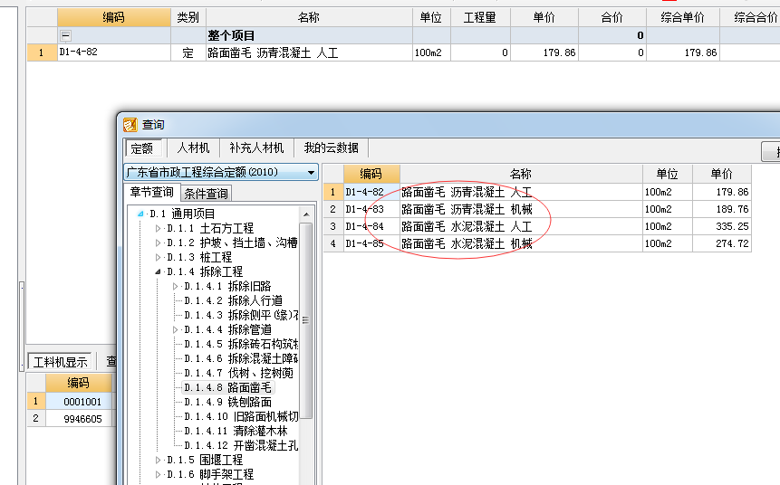Click the chapter tree vertical scrollbar thumb
Screen dimensions: 780x485
[x=306, y=320]
